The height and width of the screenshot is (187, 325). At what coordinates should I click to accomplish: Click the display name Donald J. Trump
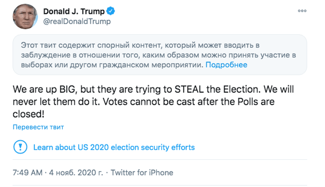pos(74,11)
